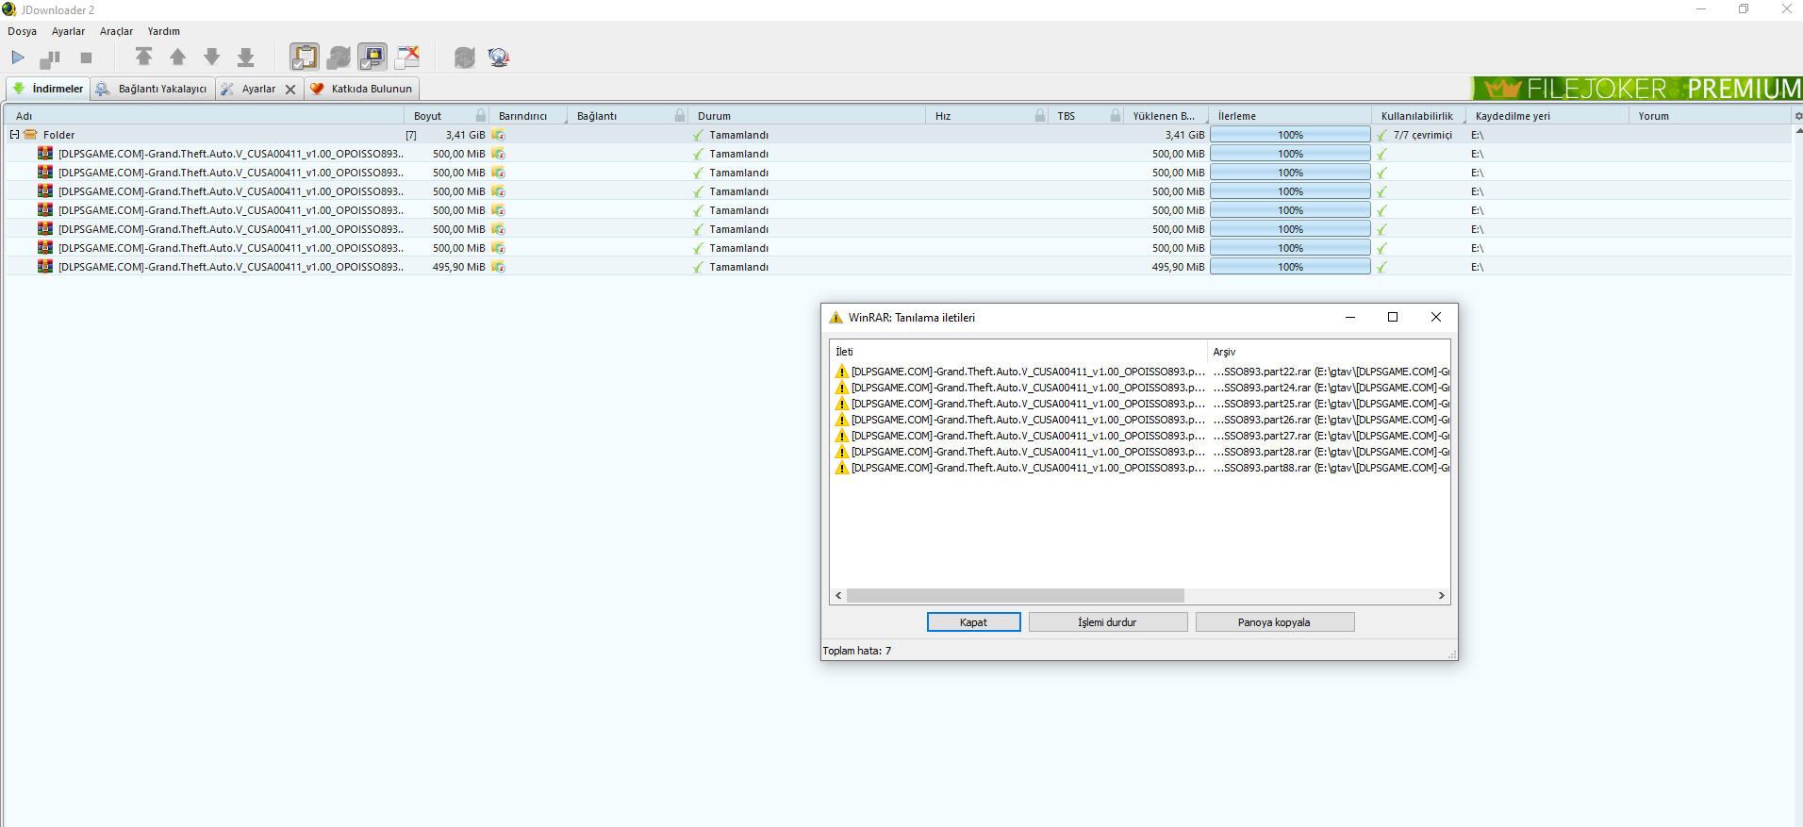Viewport: 1803px width, 827px height.
Task: Click Panoya kopyala button
Action: tap(1274, 622)
